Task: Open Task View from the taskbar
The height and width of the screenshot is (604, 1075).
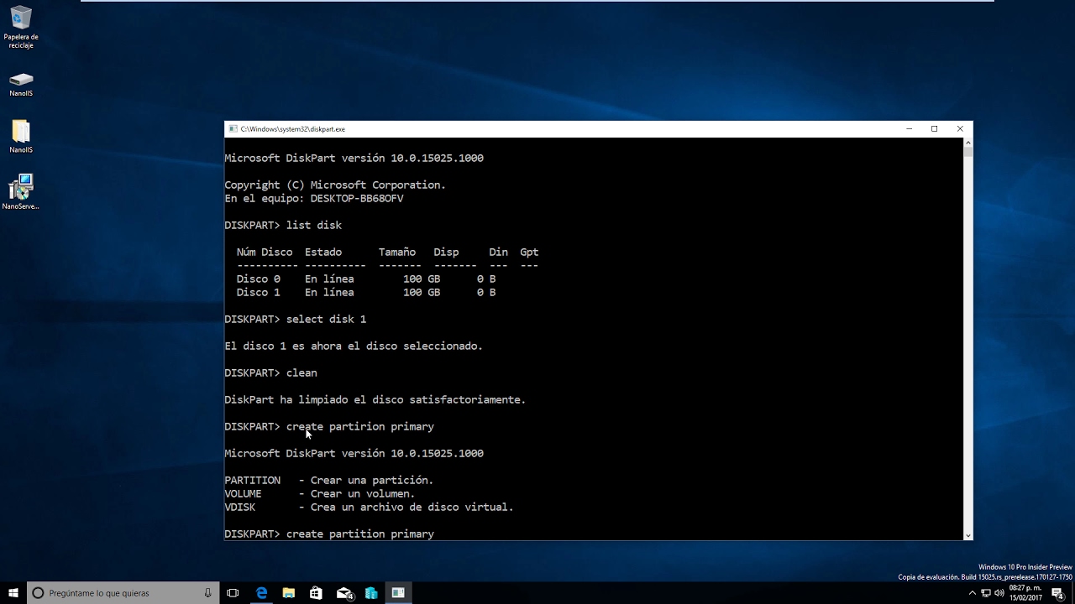Action: coord(233,593)
